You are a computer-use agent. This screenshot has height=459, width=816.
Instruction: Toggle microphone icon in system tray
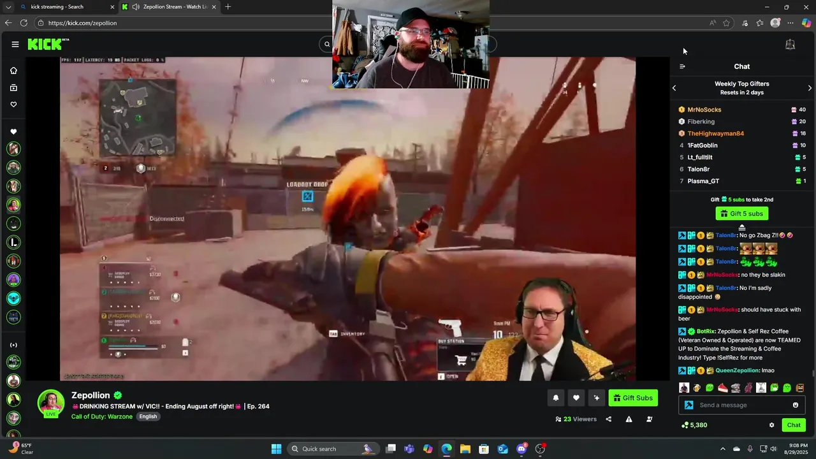(x=750, y=449)
